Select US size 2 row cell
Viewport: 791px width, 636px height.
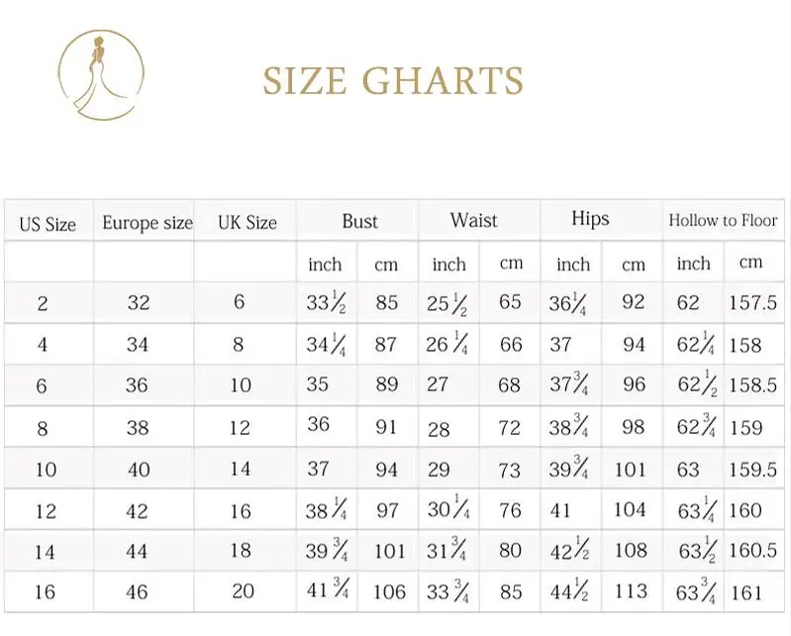43,304
